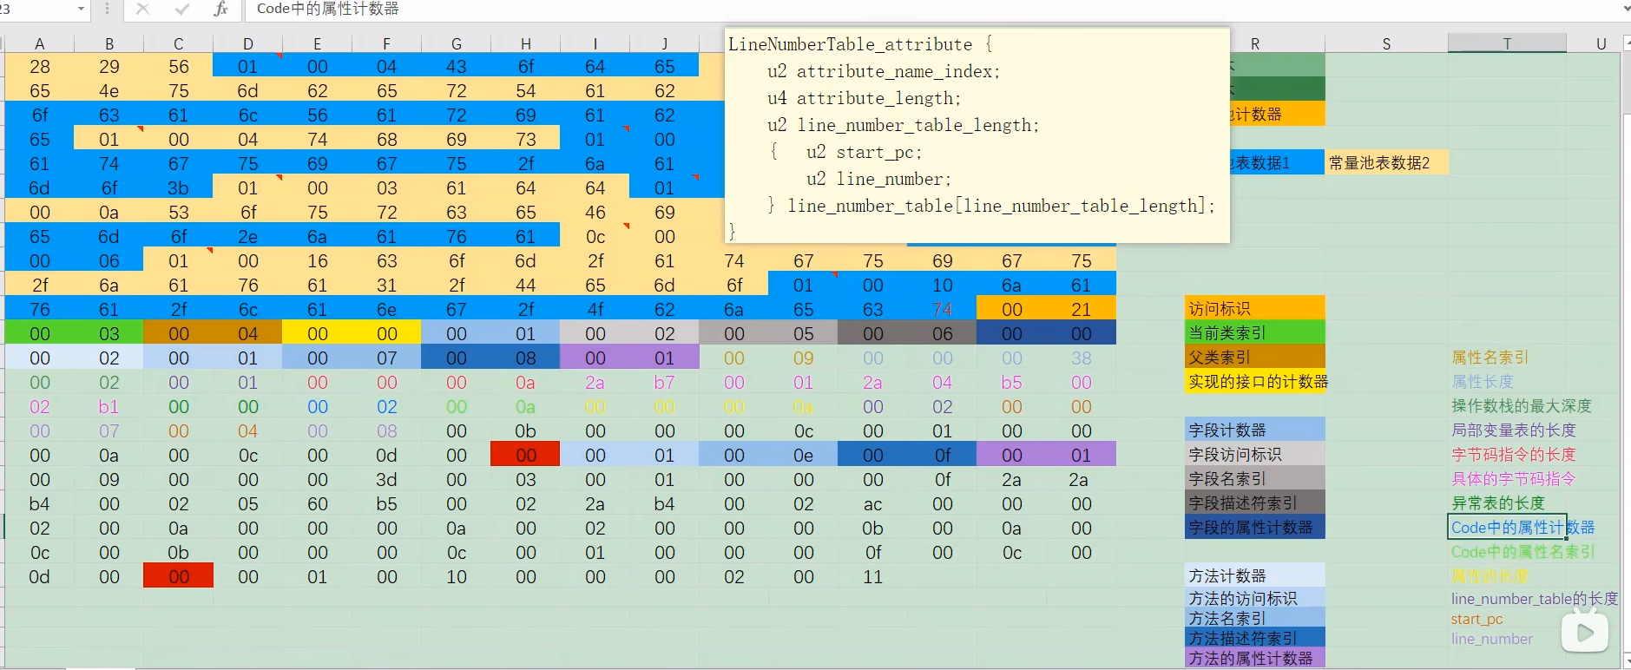Select the cell containing ac
The width and height of the screenshot is (1631, 670).
pyautogui.click(x=872, y=503)
